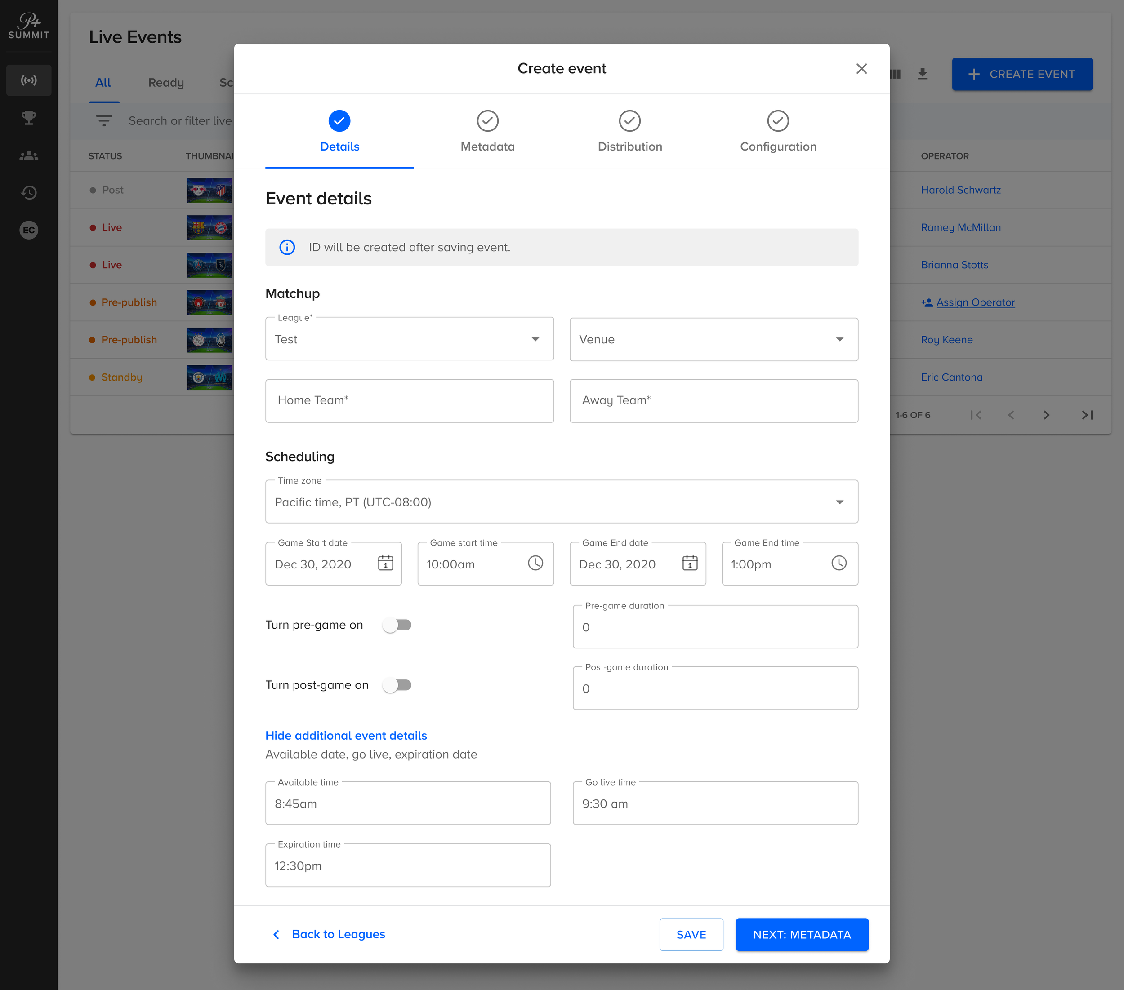The image size is (1124, 990).
Task: Open the history clock icon in sidebar
Action: point(29,192)
